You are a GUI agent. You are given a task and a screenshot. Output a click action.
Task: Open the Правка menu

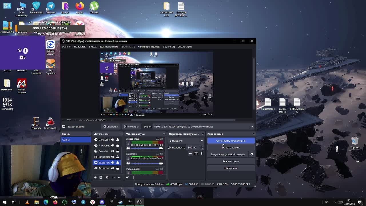(80, 47)
